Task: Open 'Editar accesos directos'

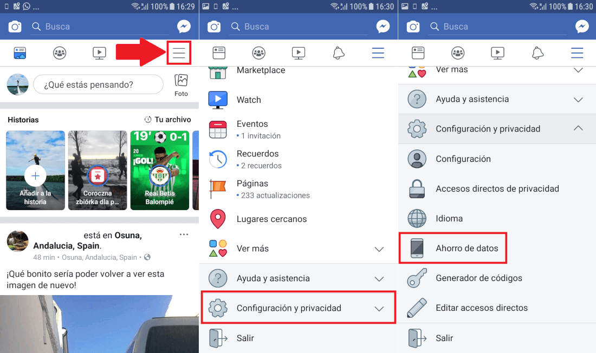Action: 497,308
